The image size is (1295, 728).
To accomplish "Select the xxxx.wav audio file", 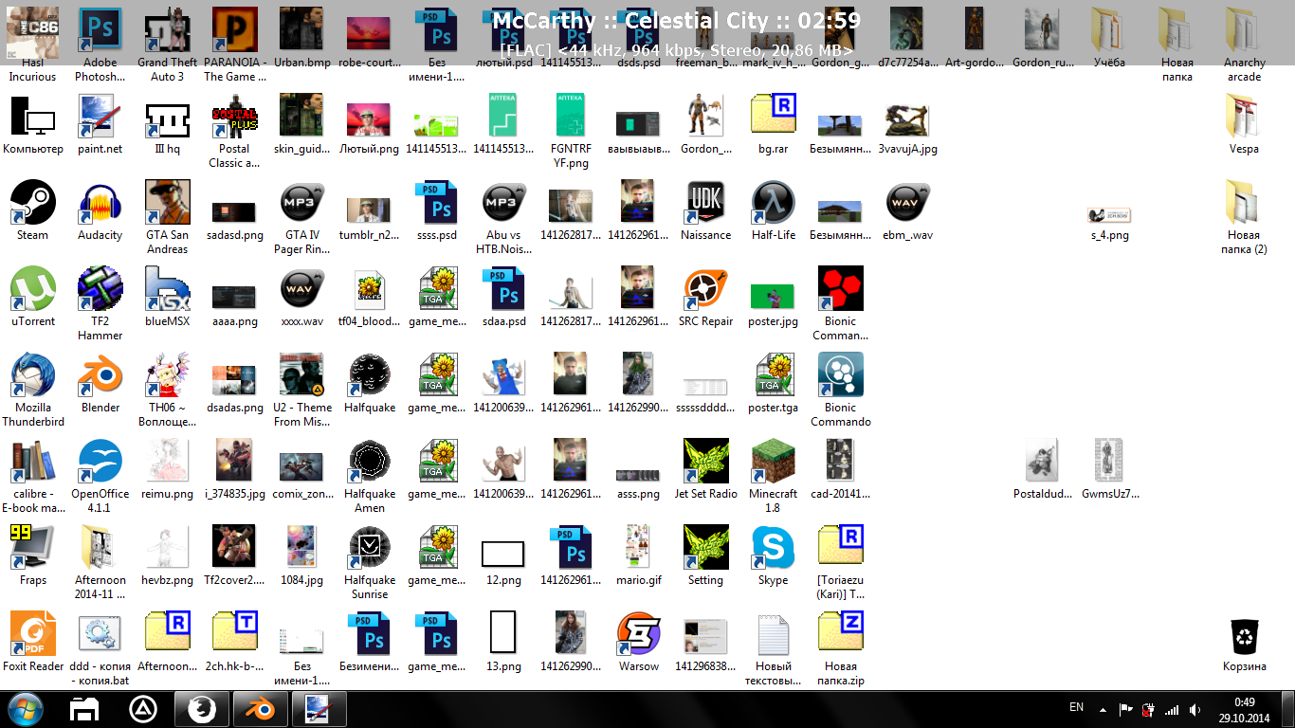I will coord(301,290).
